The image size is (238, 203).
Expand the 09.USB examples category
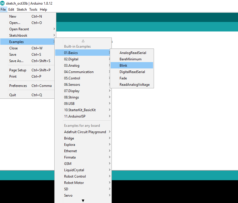pos(83,104)
